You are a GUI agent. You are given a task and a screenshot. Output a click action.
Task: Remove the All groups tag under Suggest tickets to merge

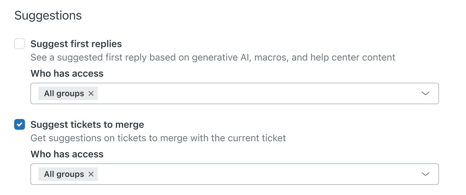pyautogui.click(x=91, y=174)
